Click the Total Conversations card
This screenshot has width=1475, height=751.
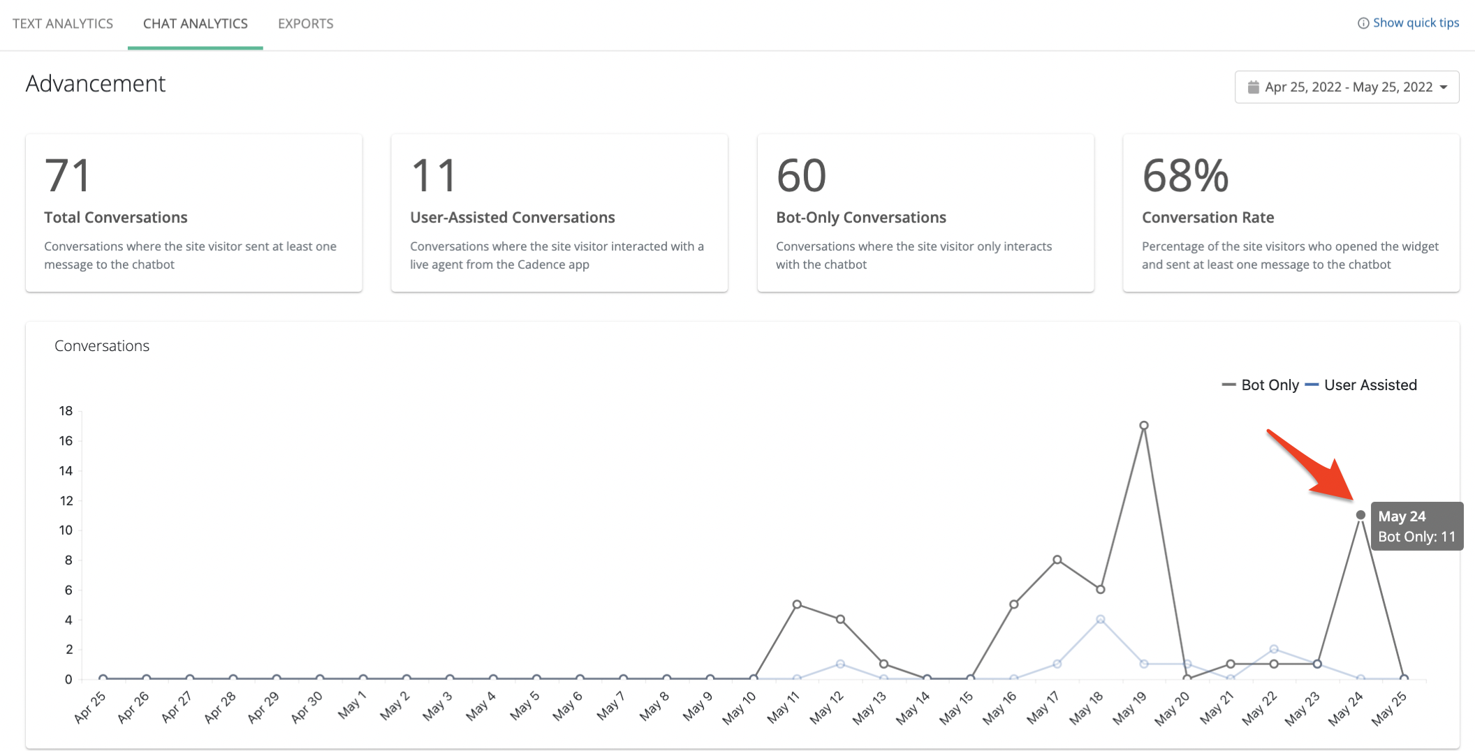click(x=193, y=213)
